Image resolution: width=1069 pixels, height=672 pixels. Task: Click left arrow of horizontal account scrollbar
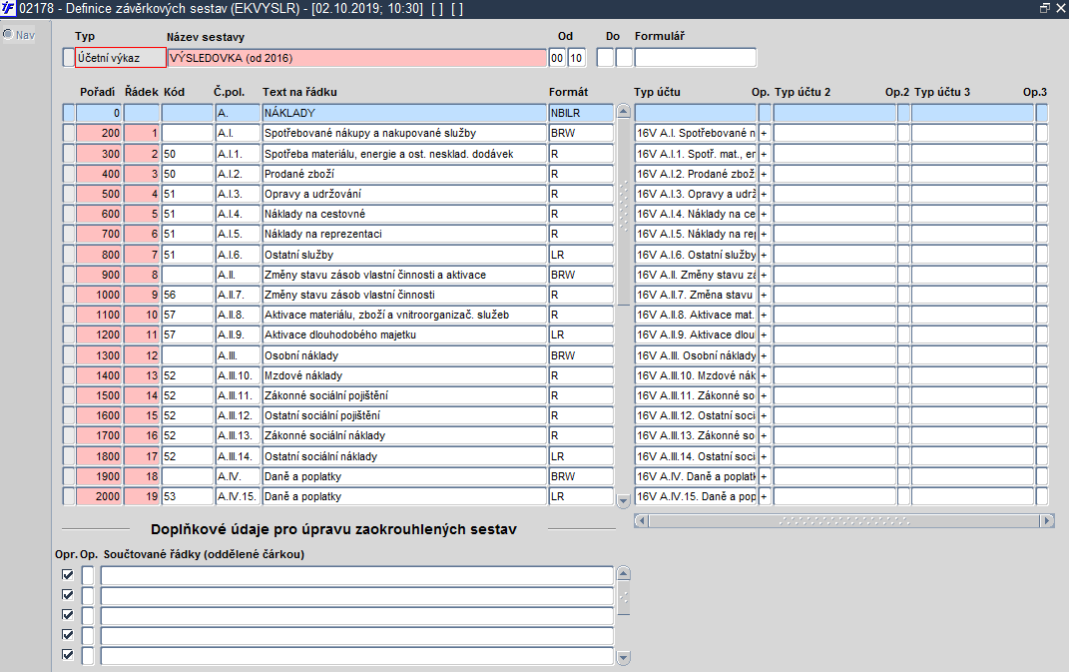coord(641,520)
